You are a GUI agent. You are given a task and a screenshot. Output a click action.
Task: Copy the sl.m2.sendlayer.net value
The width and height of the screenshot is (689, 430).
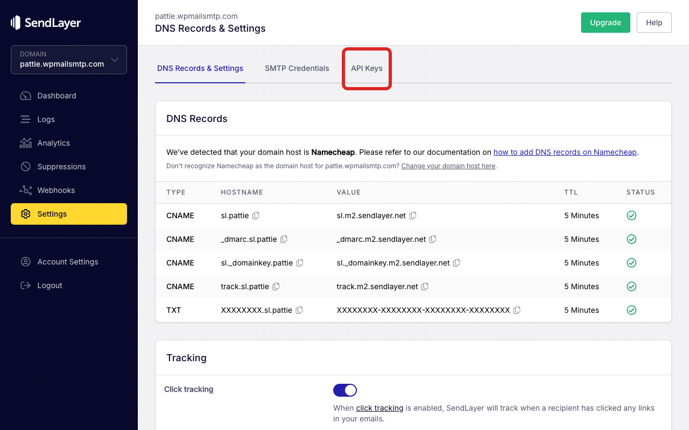(413, 216)
